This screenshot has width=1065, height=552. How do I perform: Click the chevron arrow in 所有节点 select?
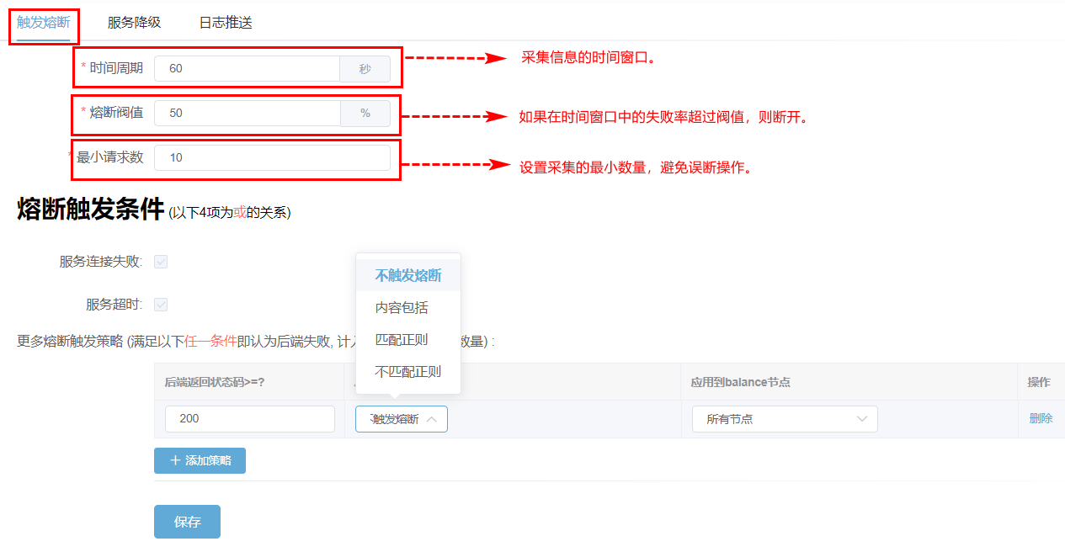tap(862, 419)
